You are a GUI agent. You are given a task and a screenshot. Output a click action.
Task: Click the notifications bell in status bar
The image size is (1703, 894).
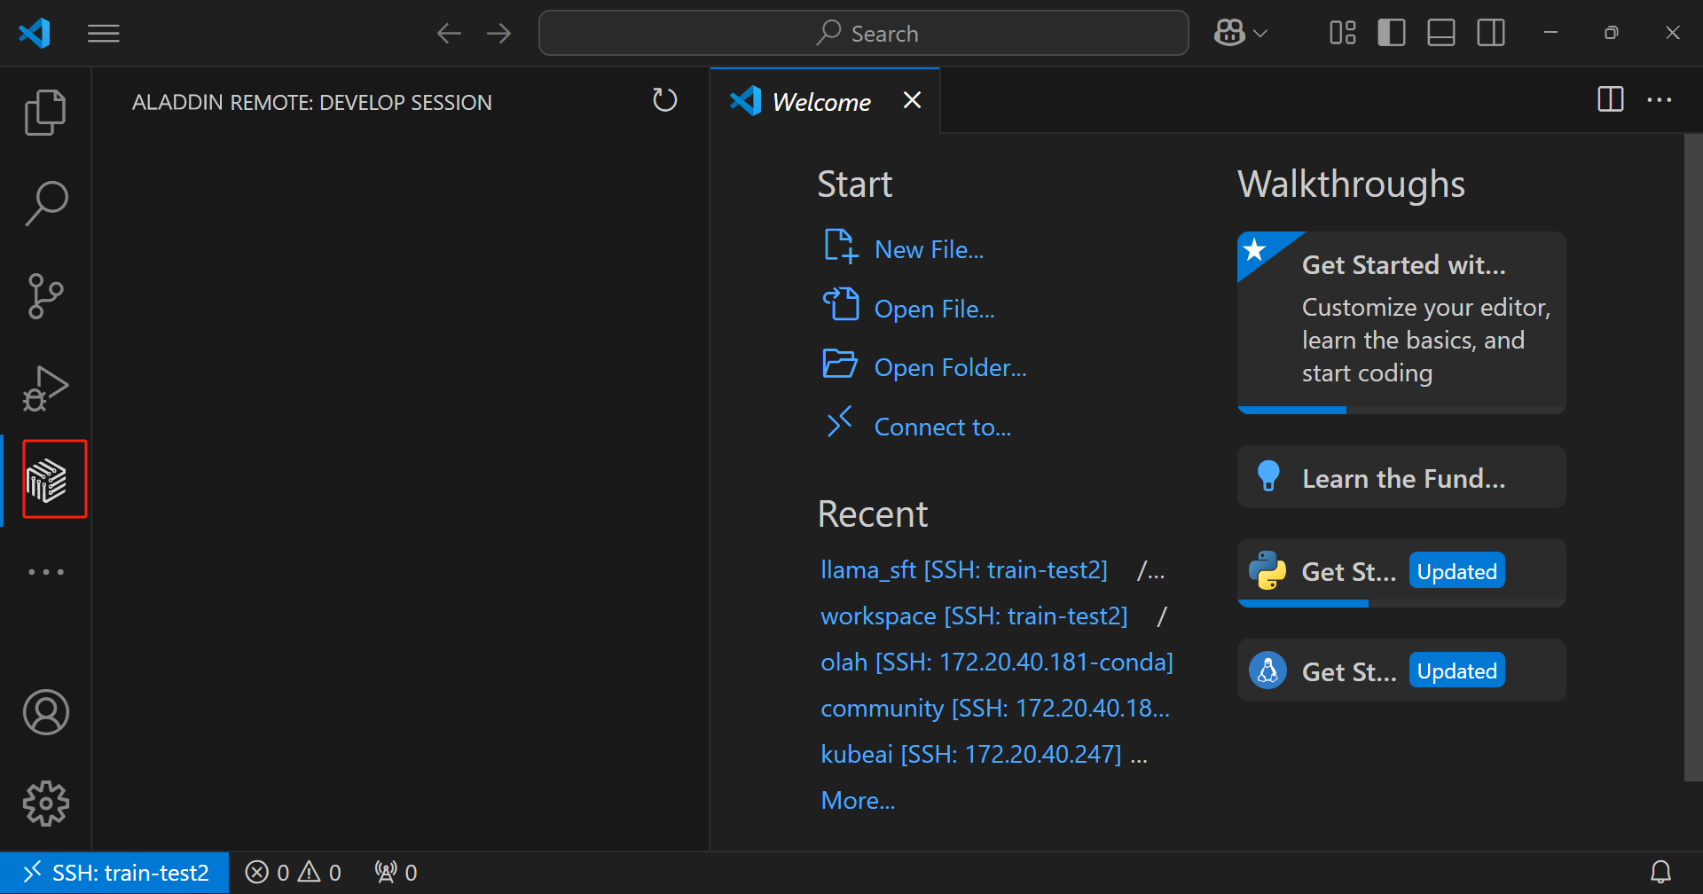point(1660,873)
